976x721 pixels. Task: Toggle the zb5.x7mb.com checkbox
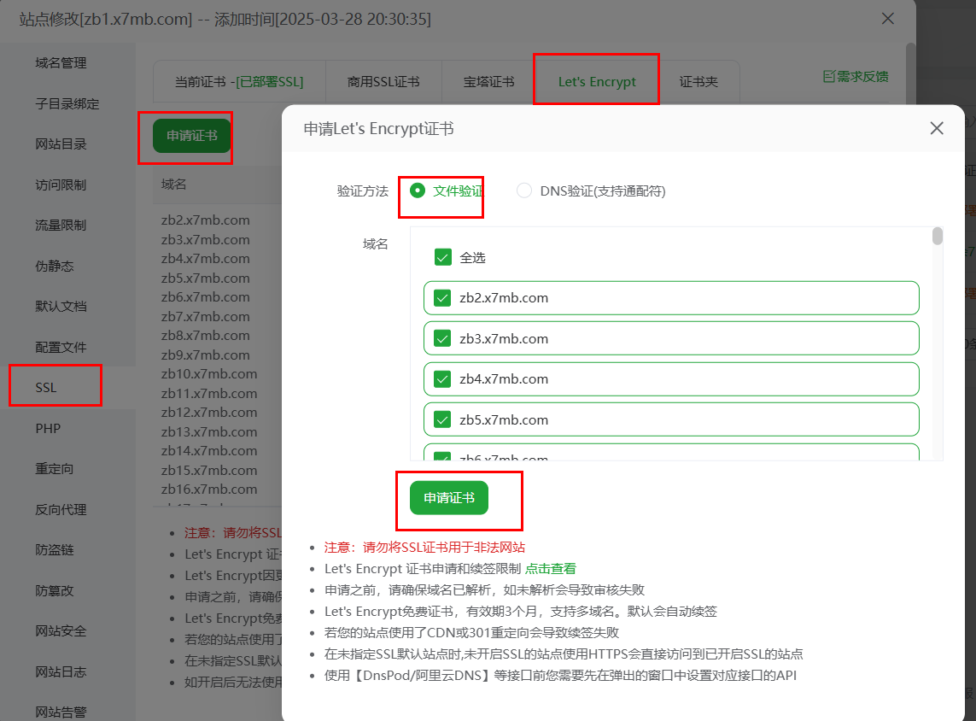pos(442,419)
